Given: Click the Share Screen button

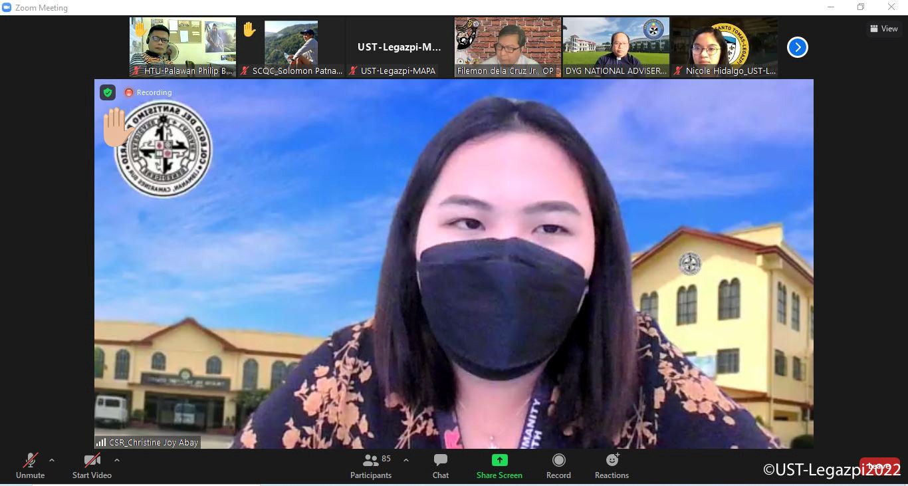Looking at the screenshot, I should click(x=499, y=466).
